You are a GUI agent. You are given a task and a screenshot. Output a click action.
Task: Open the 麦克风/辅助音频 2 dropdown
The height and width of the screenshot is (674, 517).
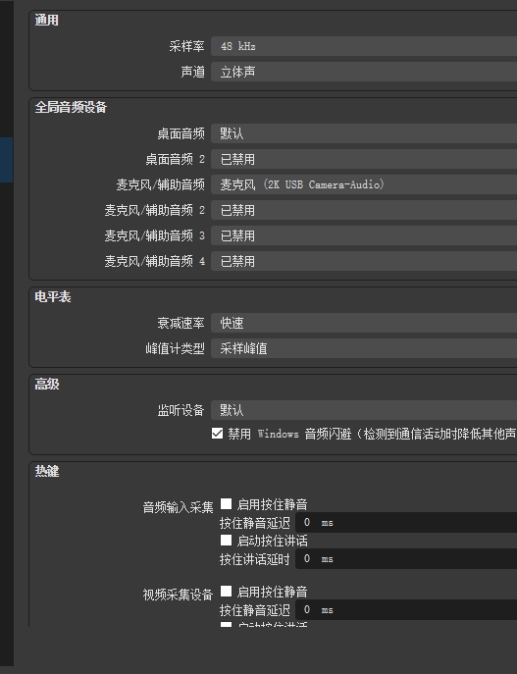[364, 210]
